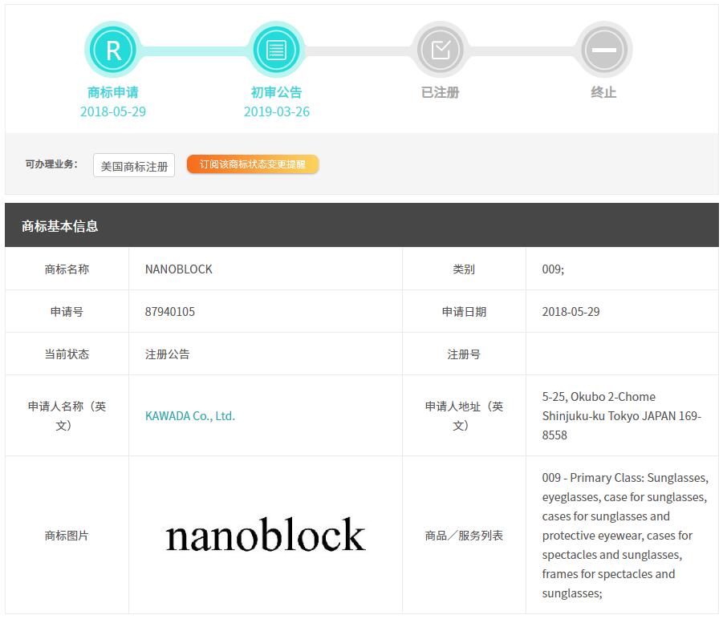This screenshot has height=619, width=723.
Task: Click the 商标申请 step label
Action: click(113, 92)
